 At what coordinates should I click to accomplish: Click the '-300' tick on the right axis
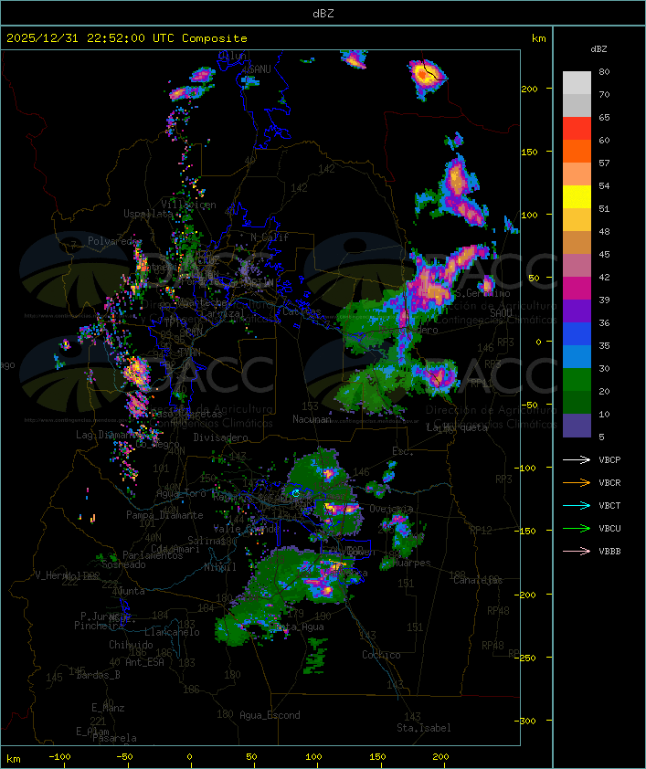coord(527,721)
